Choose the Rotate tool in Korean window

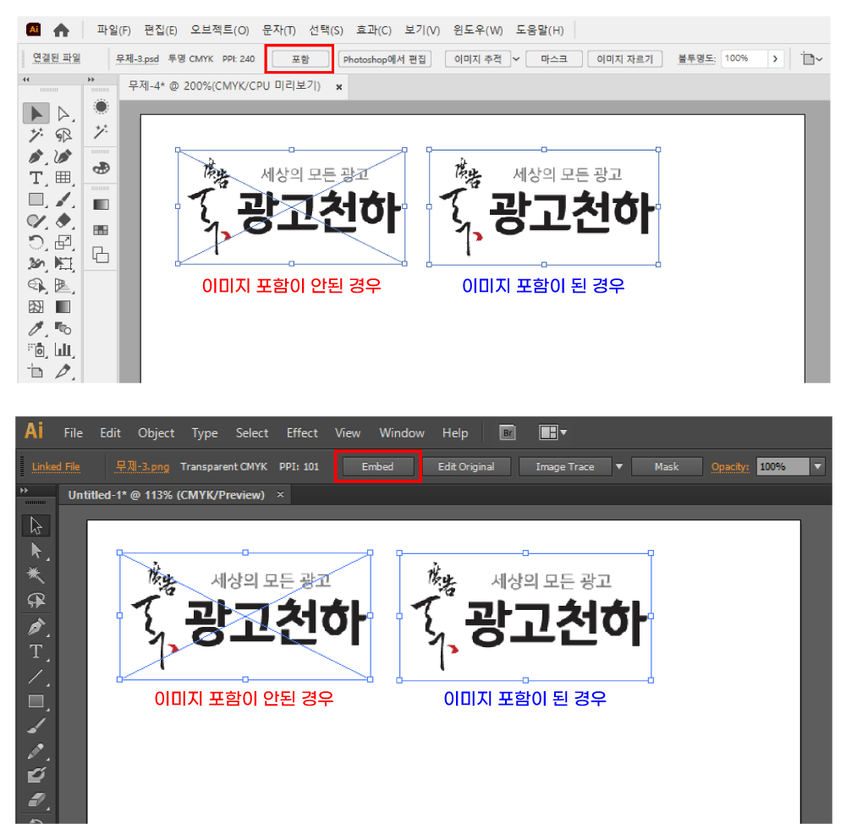(36, 242)
